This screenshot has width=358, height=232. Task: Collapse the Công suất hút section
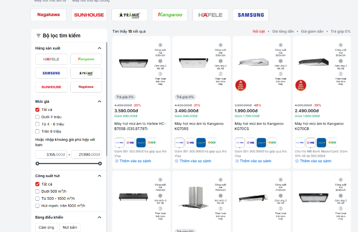[99, 176]
